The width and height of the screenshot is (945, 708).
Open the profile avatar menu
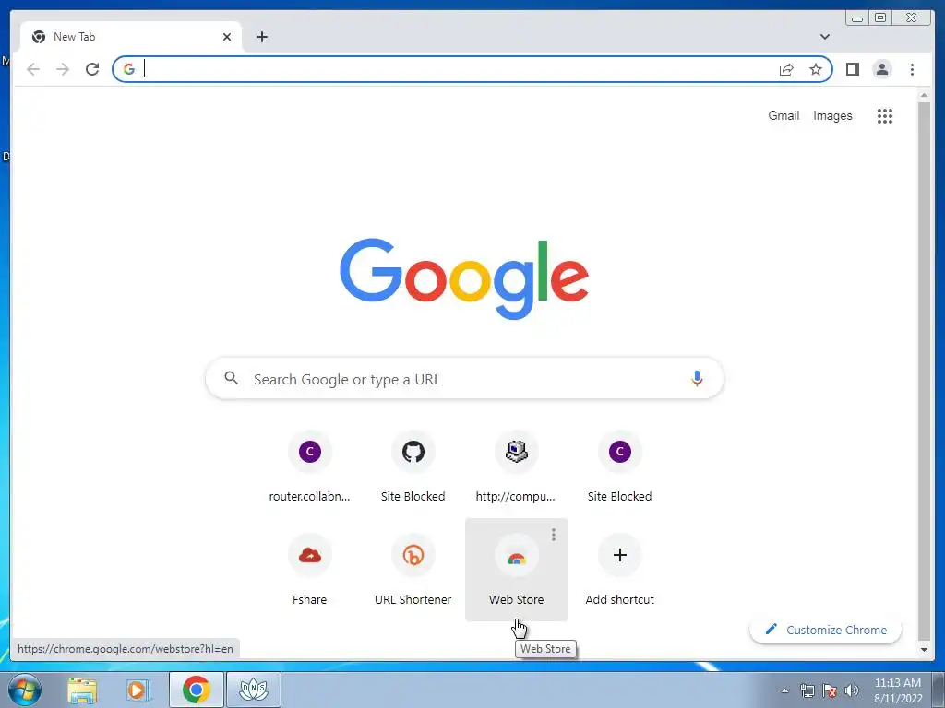pyautogui.click(x=881, y=69)
